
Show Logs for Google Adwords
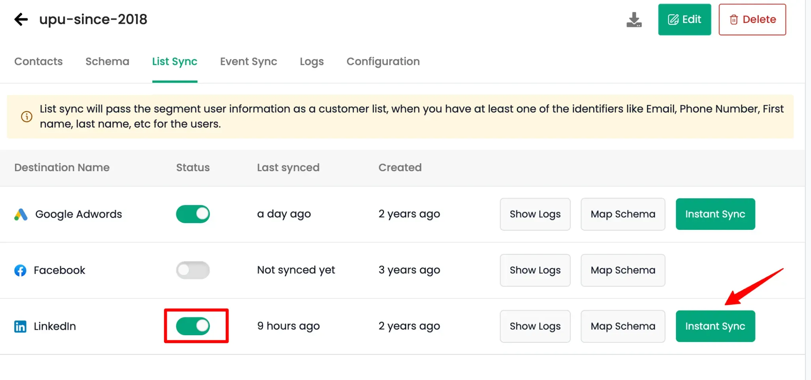[x=535, y=214]
